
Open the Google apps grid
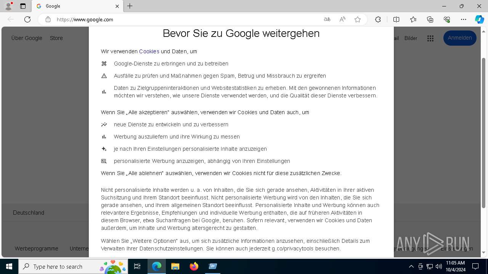coord(430,38)
